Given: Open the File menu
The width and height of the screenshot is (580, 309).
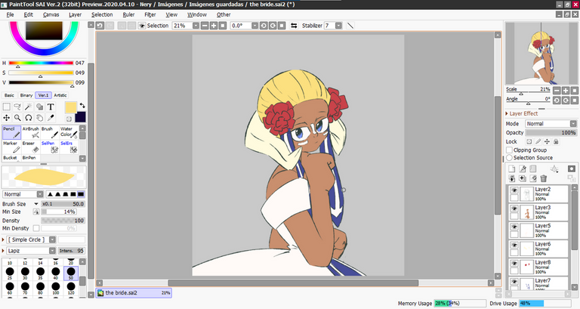Looking at the screenshot, I should click(x=10, y=14).
